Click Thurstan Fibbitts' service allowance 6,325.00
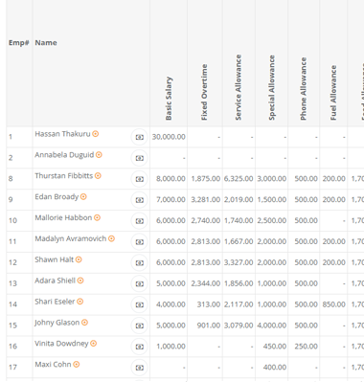364x382 pixels. tap(239, 179)
